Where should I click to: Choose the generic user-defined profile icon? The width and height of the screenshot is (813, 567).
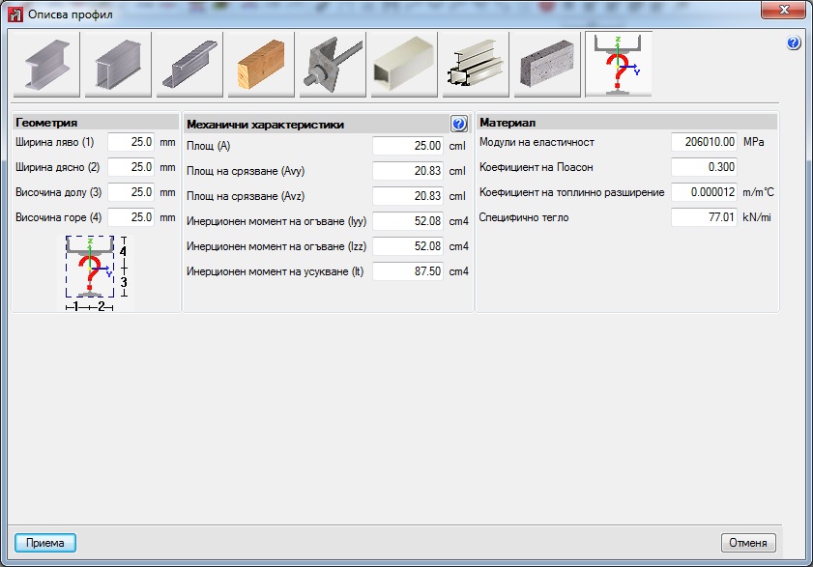click(x=619, y=65)
